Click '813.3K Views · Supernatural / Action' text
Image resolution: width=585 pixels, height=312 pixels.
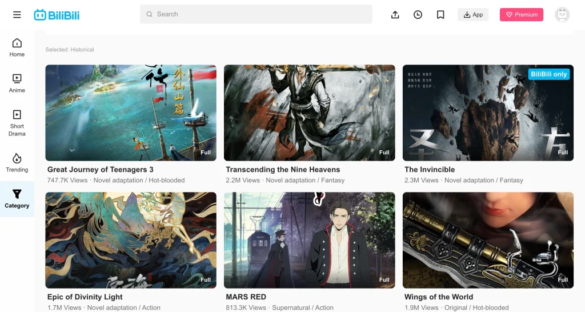point(279,307)
